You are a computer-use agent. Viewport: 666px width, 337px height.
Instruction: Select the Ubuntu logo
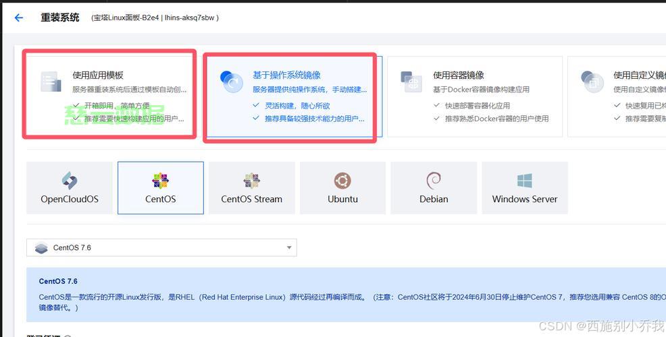click(x=342, y=181)
